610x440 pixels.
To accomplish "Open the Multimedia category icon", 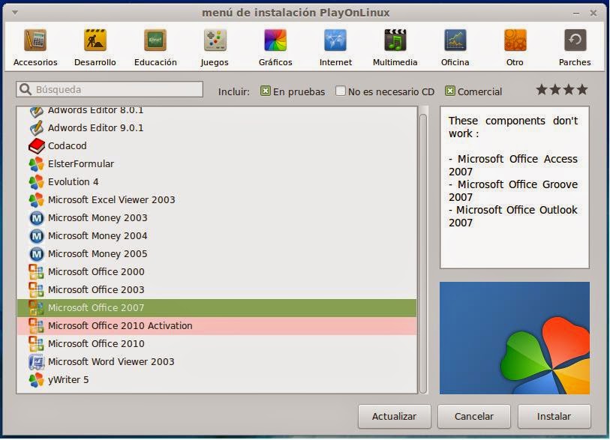I will coord(395,40).
